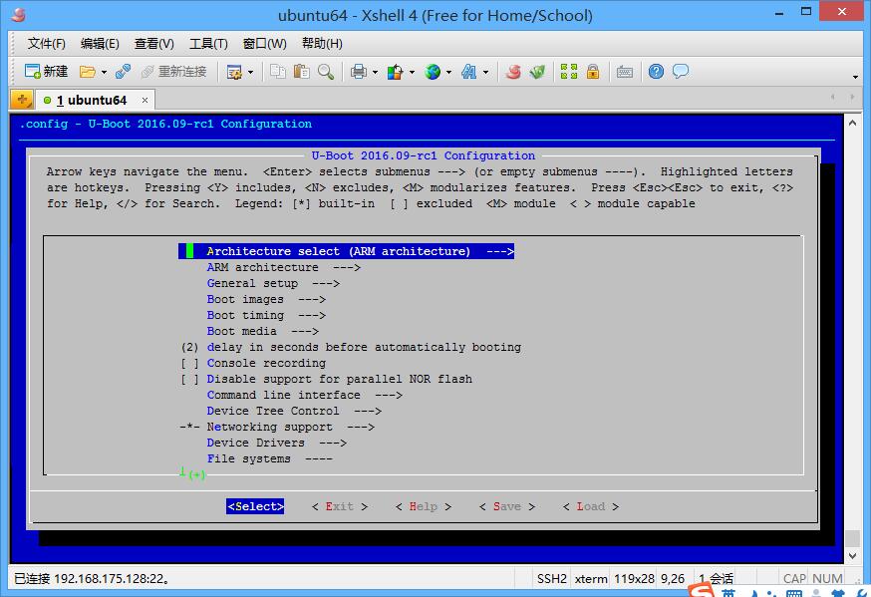The height and width of the screenshot is (597, 871).
Task: Select the File systems entry
Action: coord(269,458)
